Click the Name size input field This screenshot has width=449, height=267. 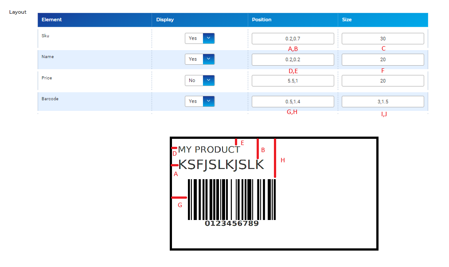click(383, 59)
